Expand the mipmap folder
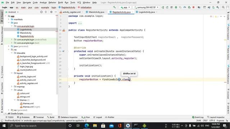The height and width of the screenshot is (129, 230). (x=12, y=87)
